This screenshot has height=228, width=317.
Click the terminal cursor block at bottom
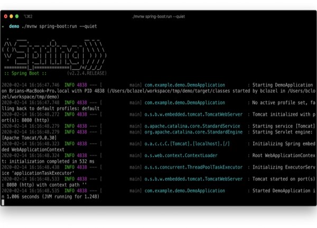[3, 202]
